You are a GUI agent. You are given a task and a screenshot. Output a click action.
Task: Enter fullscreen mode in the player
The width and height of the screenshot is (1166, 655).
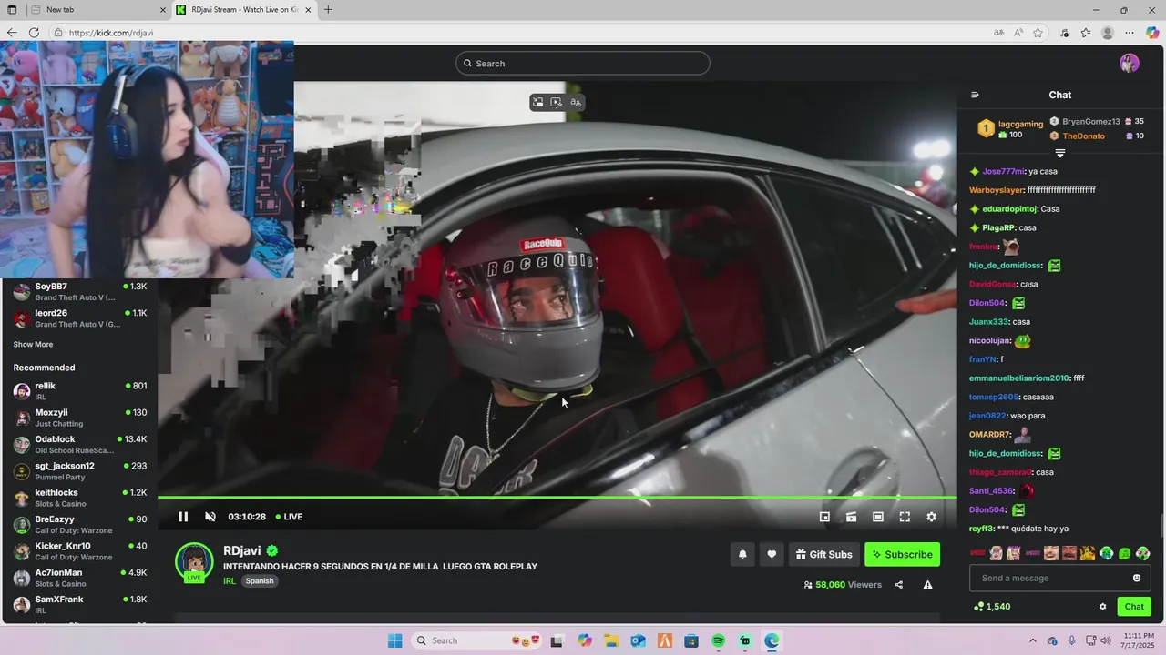(905, 517)
